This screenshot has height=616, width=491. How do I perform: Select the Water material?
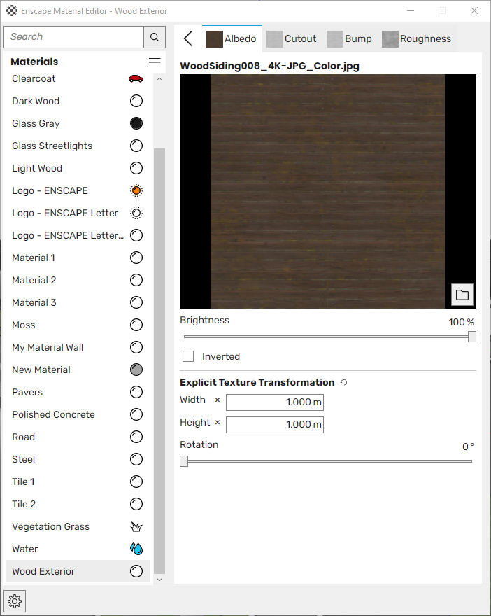pos(78,549)
